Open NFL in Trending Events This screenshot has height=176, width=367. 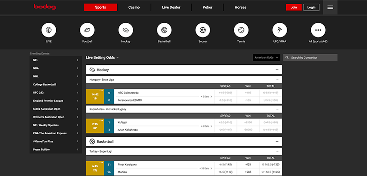(x=56, y=60)
